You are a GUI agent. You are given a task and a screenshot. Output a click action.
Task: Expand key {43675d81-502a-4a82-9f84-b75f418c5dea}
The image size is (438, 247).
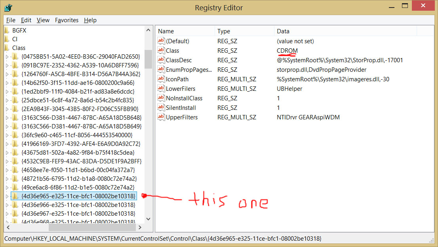click(x=7, y=153)
